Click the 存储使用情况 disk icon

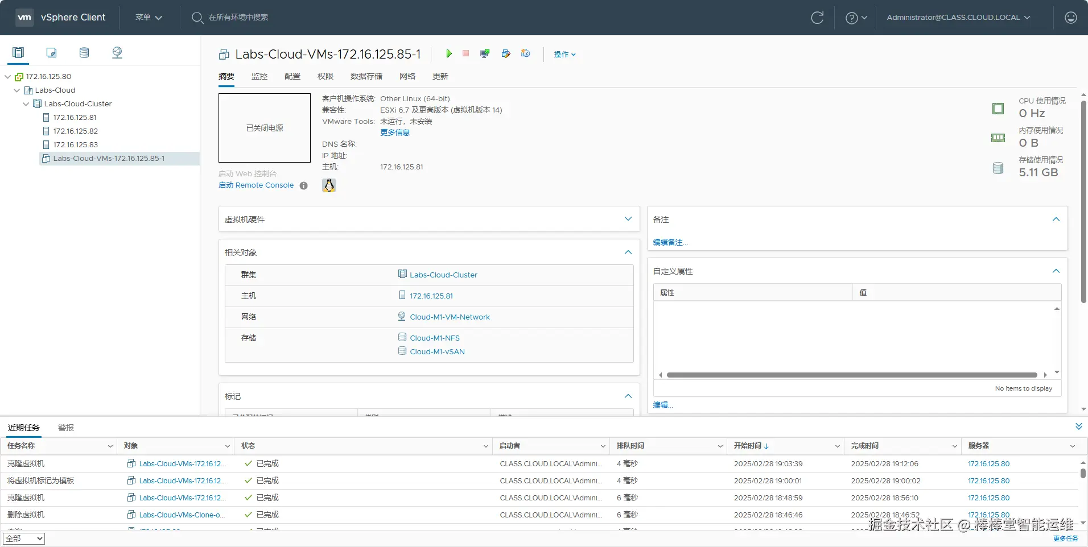click(998, 168)
